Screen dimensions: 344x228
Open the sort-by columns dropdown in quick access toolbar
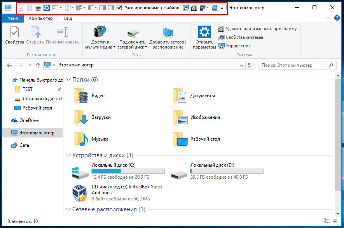coord(72,8)
